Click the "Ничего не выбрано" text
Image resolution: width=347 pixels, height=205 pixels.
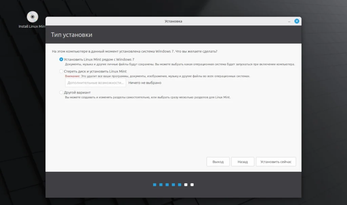pos(145,83)
